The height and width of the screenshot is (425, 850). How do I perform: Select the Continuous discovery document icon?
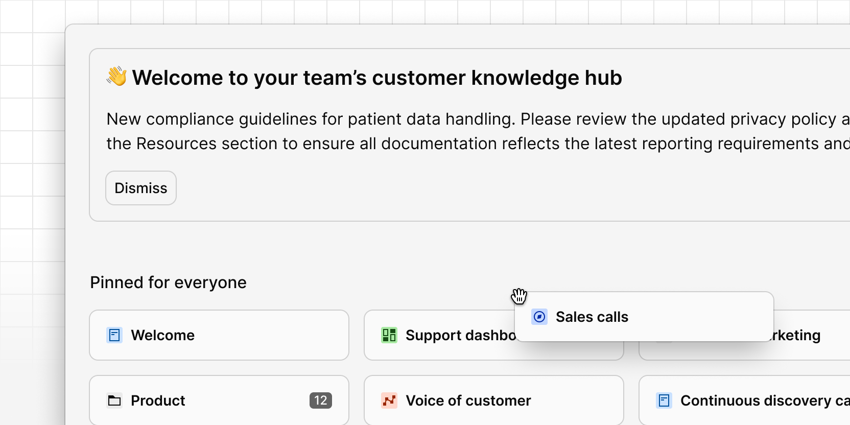pos(664,401)
